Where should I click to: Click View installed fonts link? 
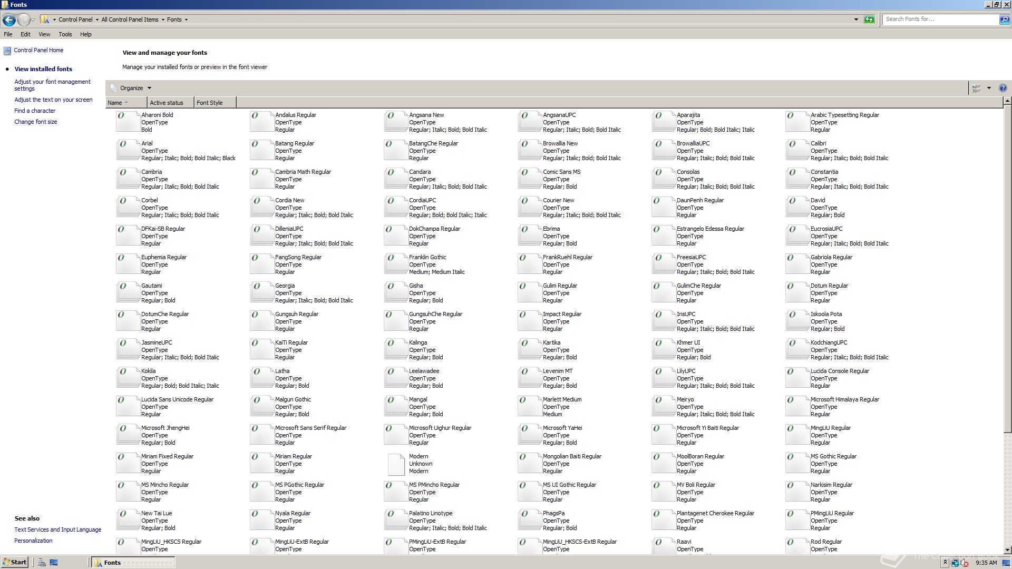tap(43, 69)
